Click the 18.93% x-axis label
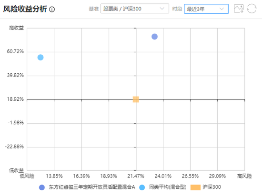This screenshot has width=262, height=196. click(109, 176)
